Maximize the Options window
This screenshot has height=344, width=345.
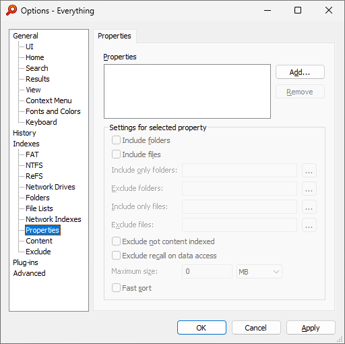coord(298,10)
